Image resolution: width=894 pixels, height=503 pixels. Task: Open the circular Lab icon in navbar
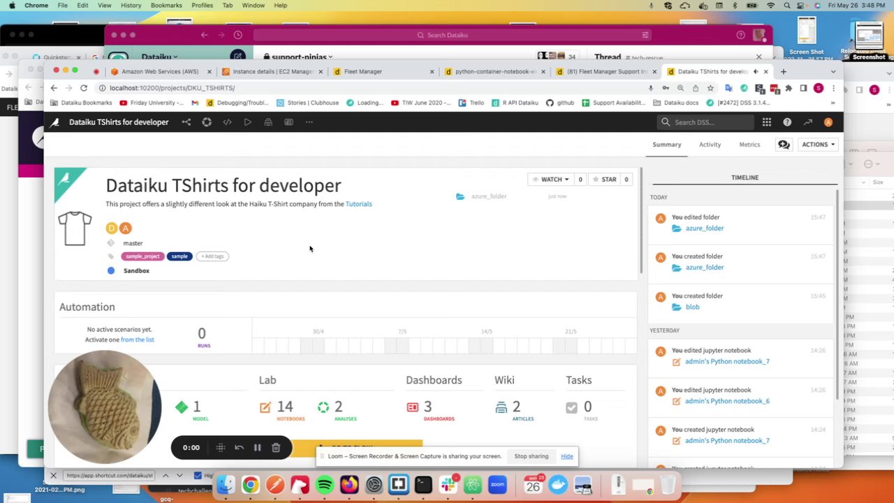pyautogui.click(x=207, y=122)
